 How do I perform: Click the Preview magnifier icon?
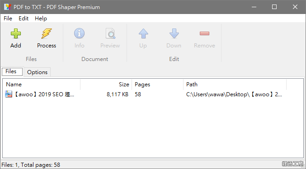[x=110, y=33]
